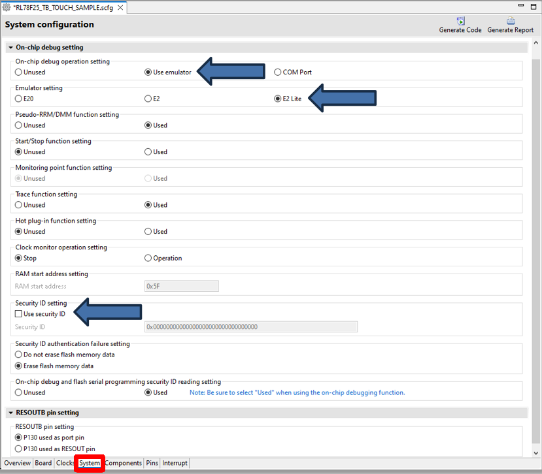This screenshot has height=474, width=542.
Task: Click the Generate Code icon
Action: pyautogui.click(x=460, y=21)
